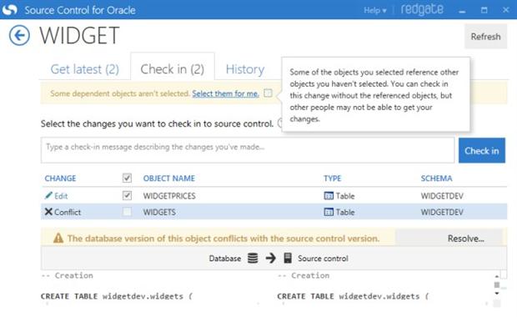Click the blue Check in button
This screenshot has width=517, height=317.
click(482, 151)
